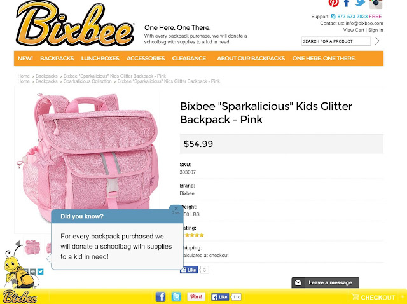
Task: Close the Did you know popup
Action: point(176,208)
